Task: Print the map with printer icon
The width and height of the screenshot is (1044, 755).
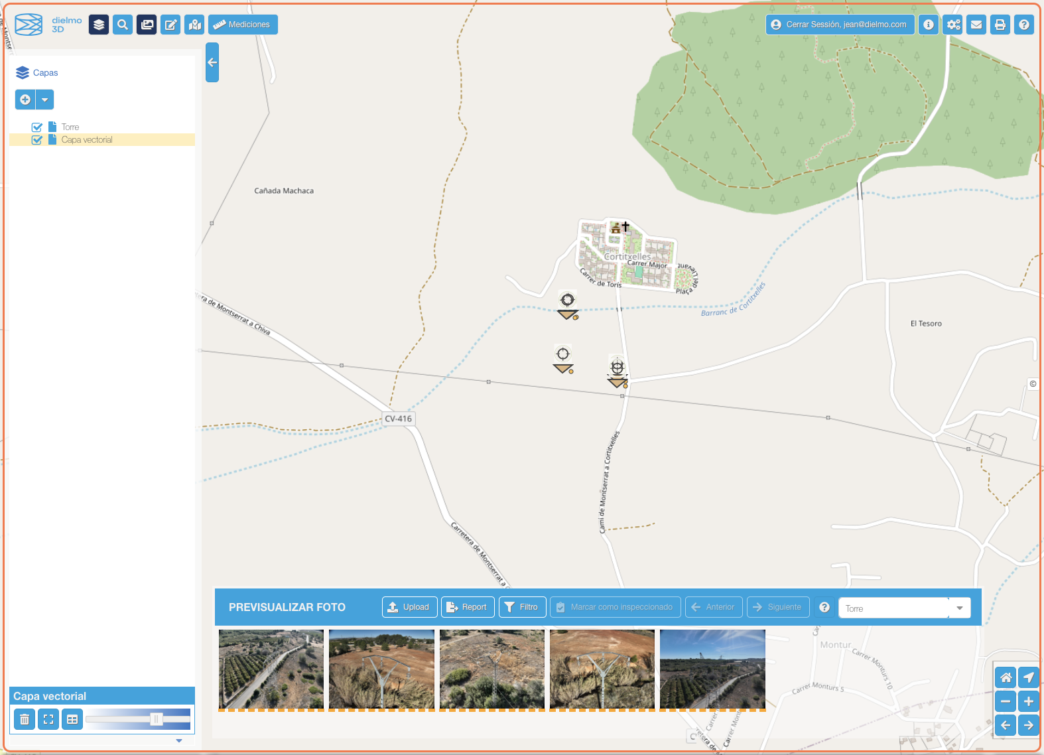Action: [x=1000, y=25]
